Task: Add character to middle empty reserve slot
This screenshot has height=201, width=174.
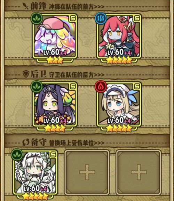Action: click(x=87, y=172)
